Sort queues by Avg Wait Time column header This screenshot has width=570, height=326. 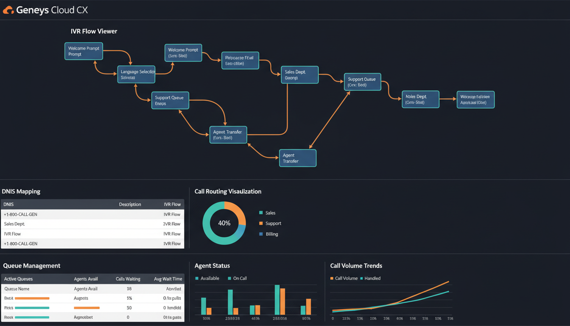[168, 279]
